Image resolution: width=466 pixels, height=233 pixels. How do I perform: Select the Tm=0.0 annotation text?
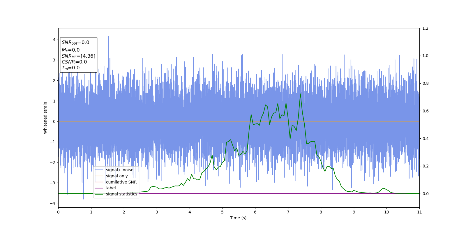point(70,68)
